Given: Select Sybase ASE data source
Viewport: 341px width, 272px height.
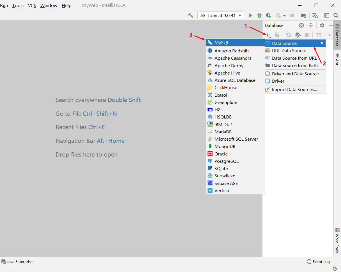Looking at the screenshot, I should tap(235, 183).
